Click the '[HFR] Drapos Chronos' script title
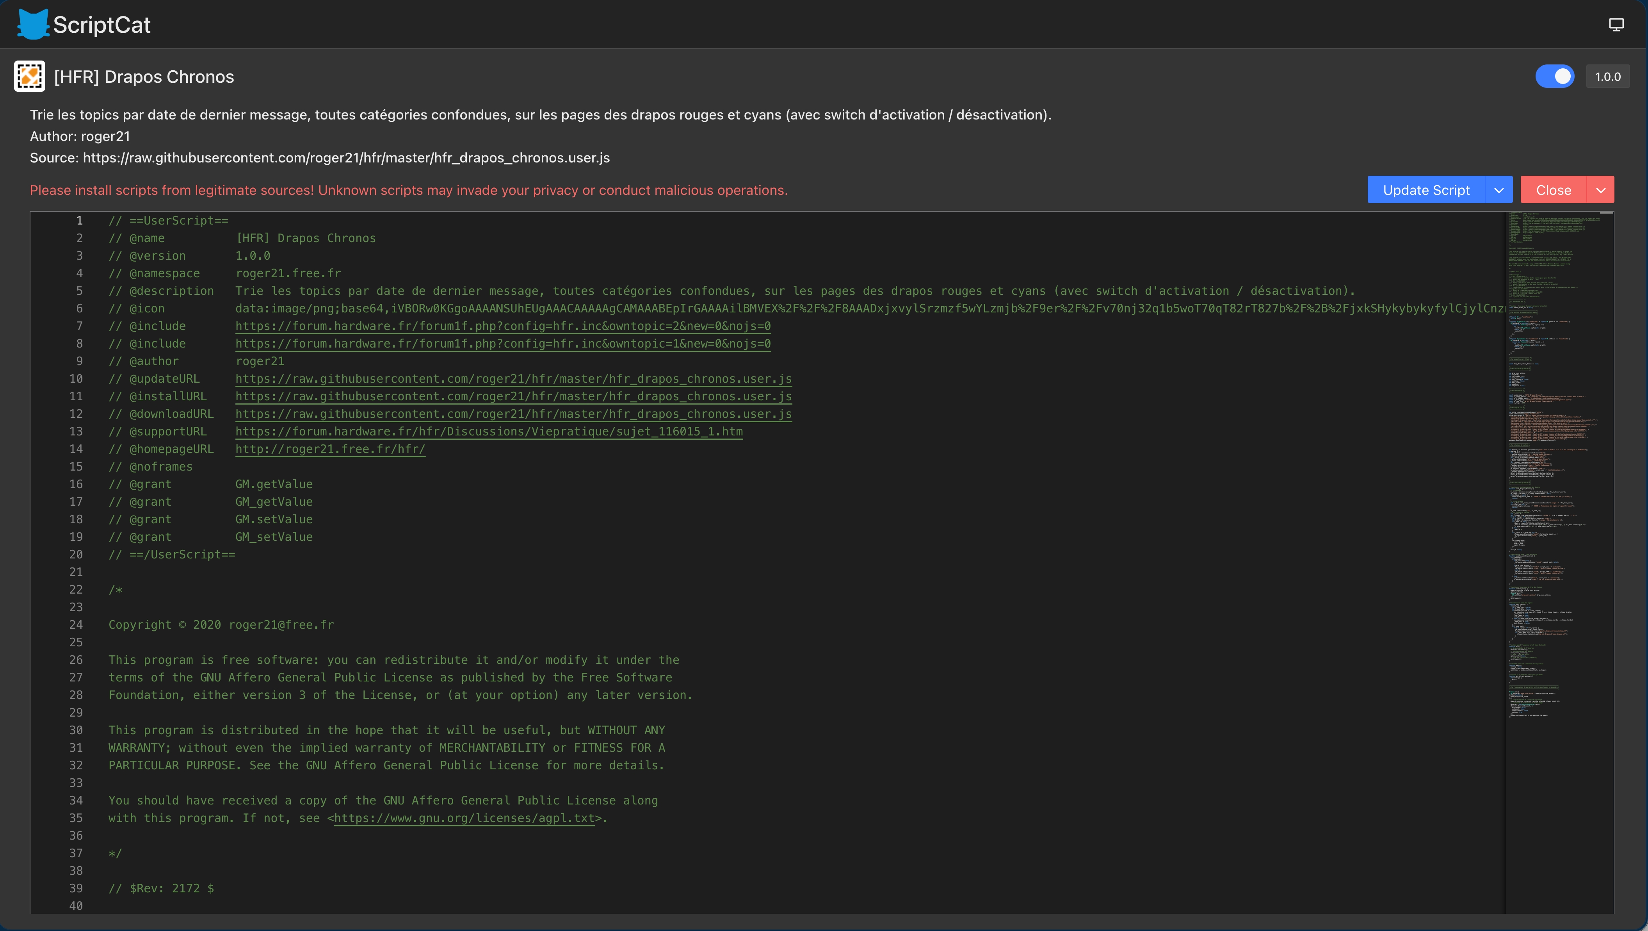Screen dimensions: 1648x931 [144, 77]
